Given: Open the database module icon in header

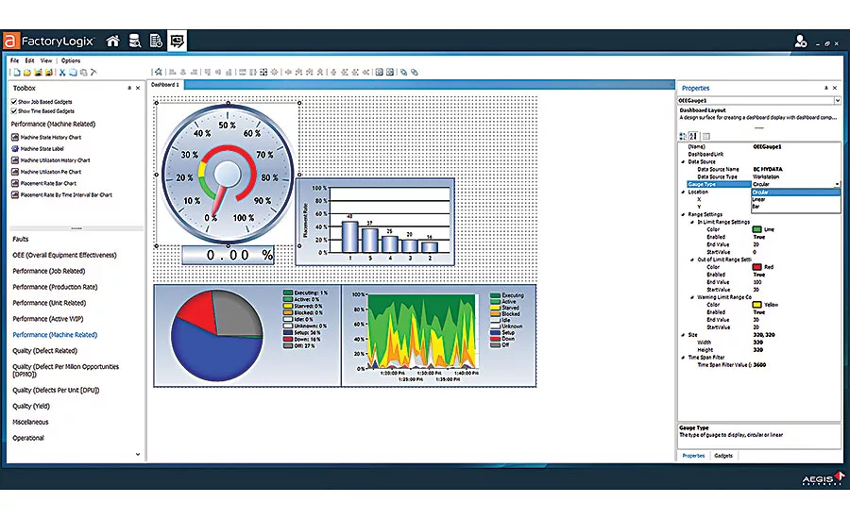Looking at the screenshot, I should tap(134, 42).
